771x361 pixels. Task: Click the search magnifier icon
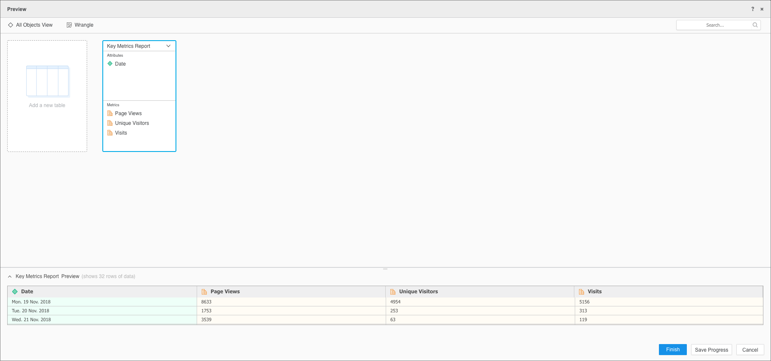coord(755,25)
